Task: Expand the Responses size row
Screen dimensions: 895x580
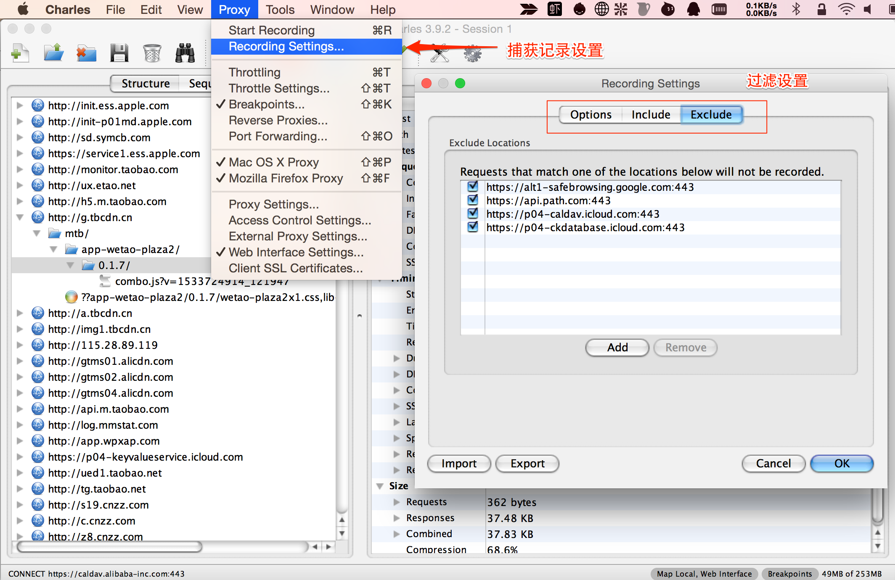Action: [x=396, y=518]
